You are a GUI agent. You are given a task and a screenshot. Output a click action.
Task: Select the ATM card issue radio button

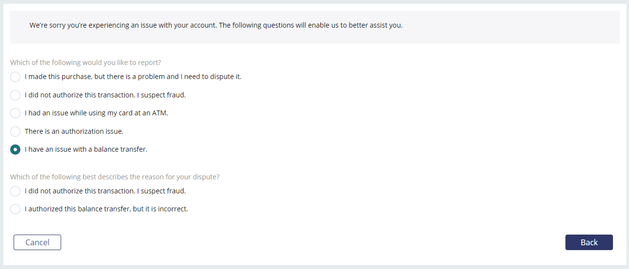click(x=16, y=113)
